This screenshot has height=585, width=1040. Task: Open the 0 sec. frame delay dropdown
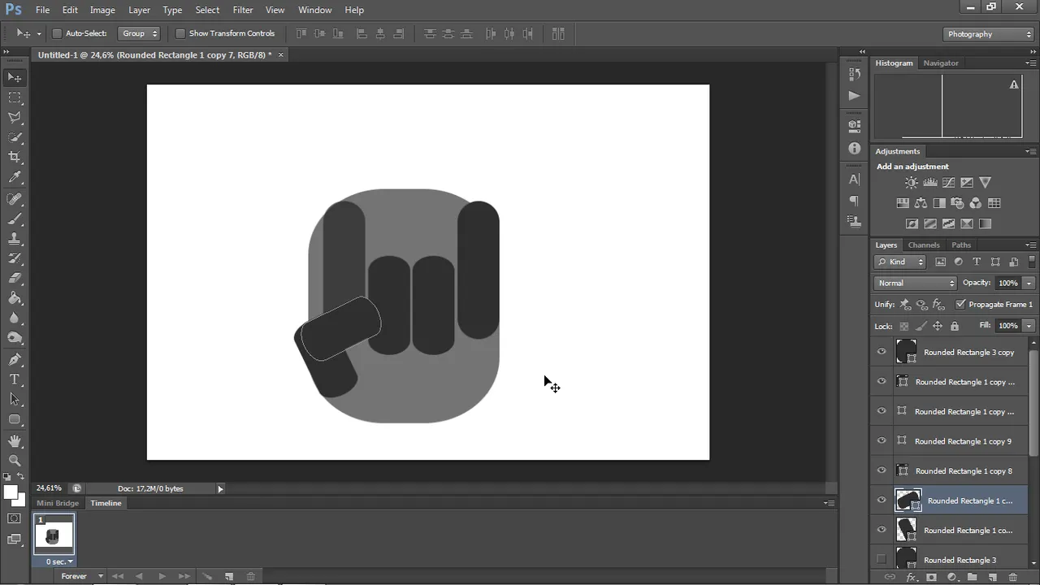click(x=59, y=561)
